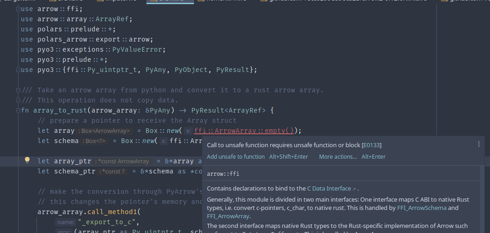Screen dimensions: 490x233
Task: Click fold marker beside This operation comment
Action: (18, 100)
